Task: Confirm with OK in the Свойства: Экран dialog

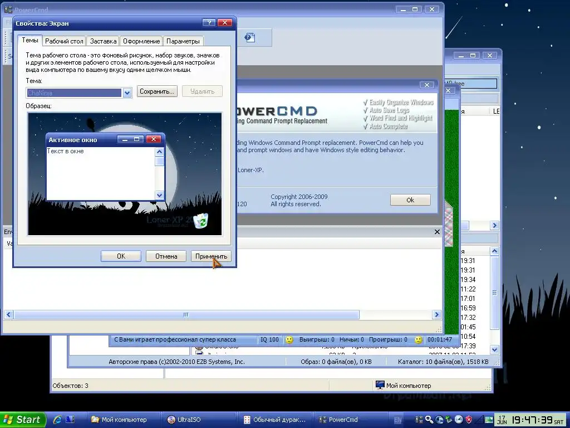Action: 121,256
